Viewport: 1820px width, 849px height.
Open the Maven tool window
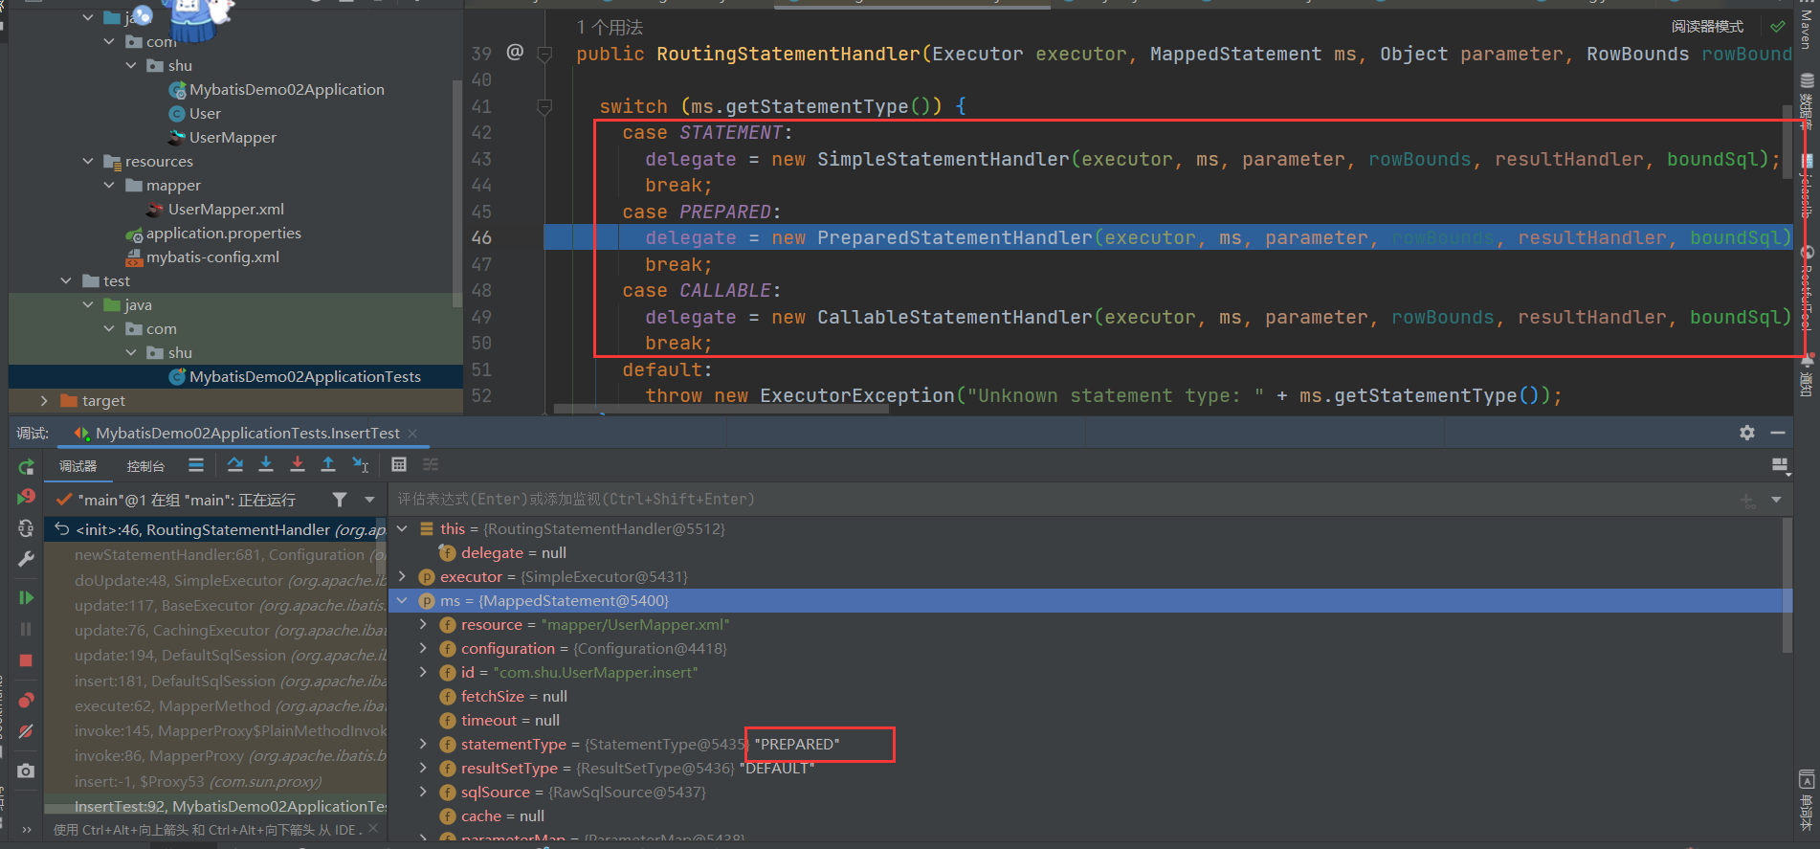pyautogui.click(x=1807, y=29)
